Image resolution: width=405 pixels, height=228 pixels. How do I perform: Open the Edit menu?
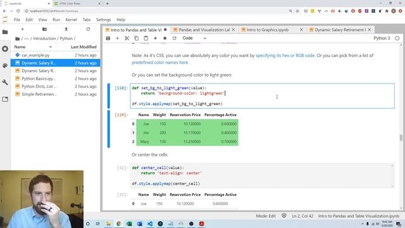29,20
